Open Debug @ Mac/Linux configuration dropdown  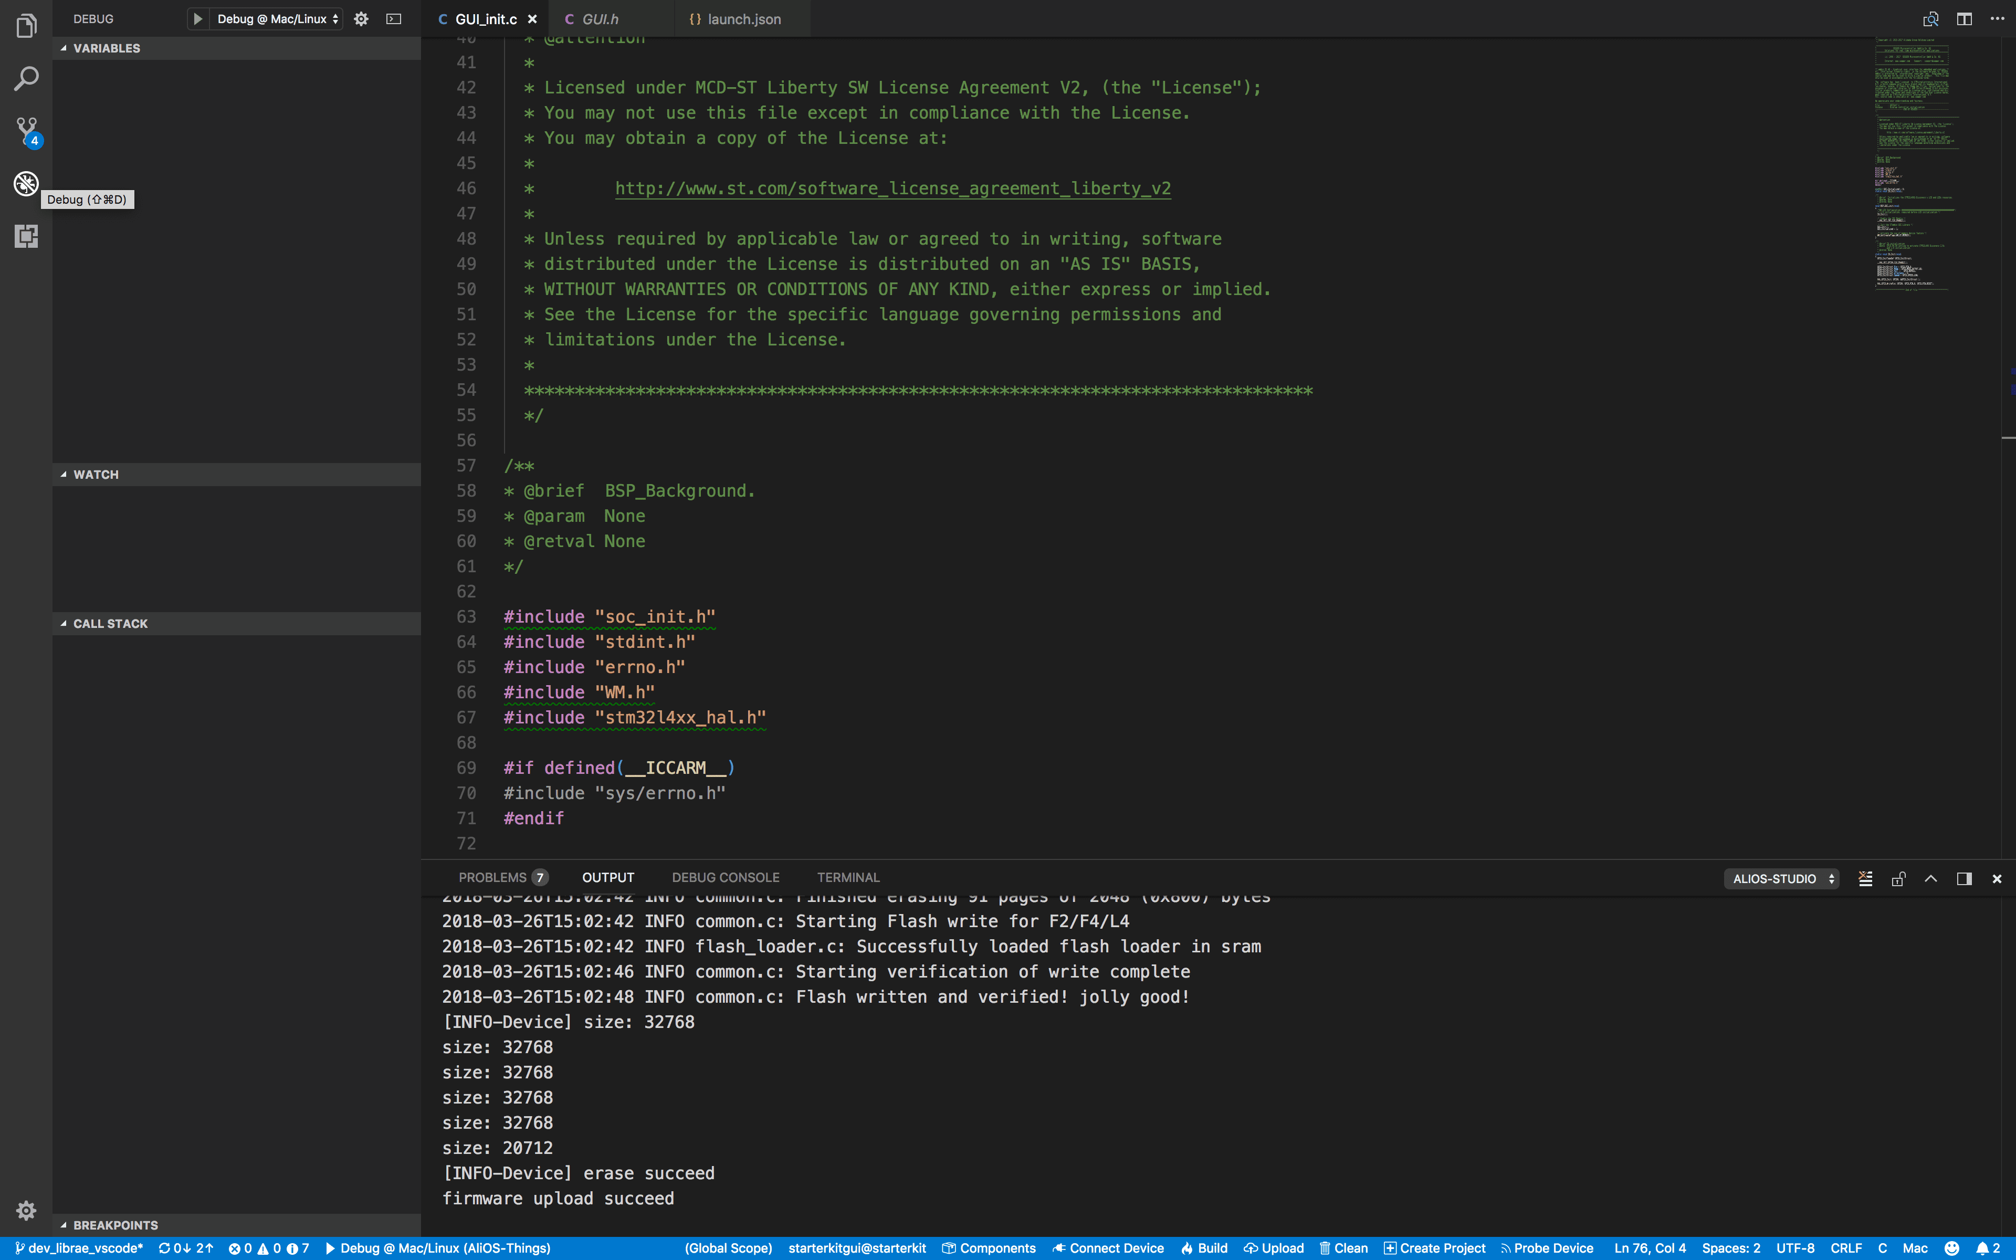pos(277,18)
